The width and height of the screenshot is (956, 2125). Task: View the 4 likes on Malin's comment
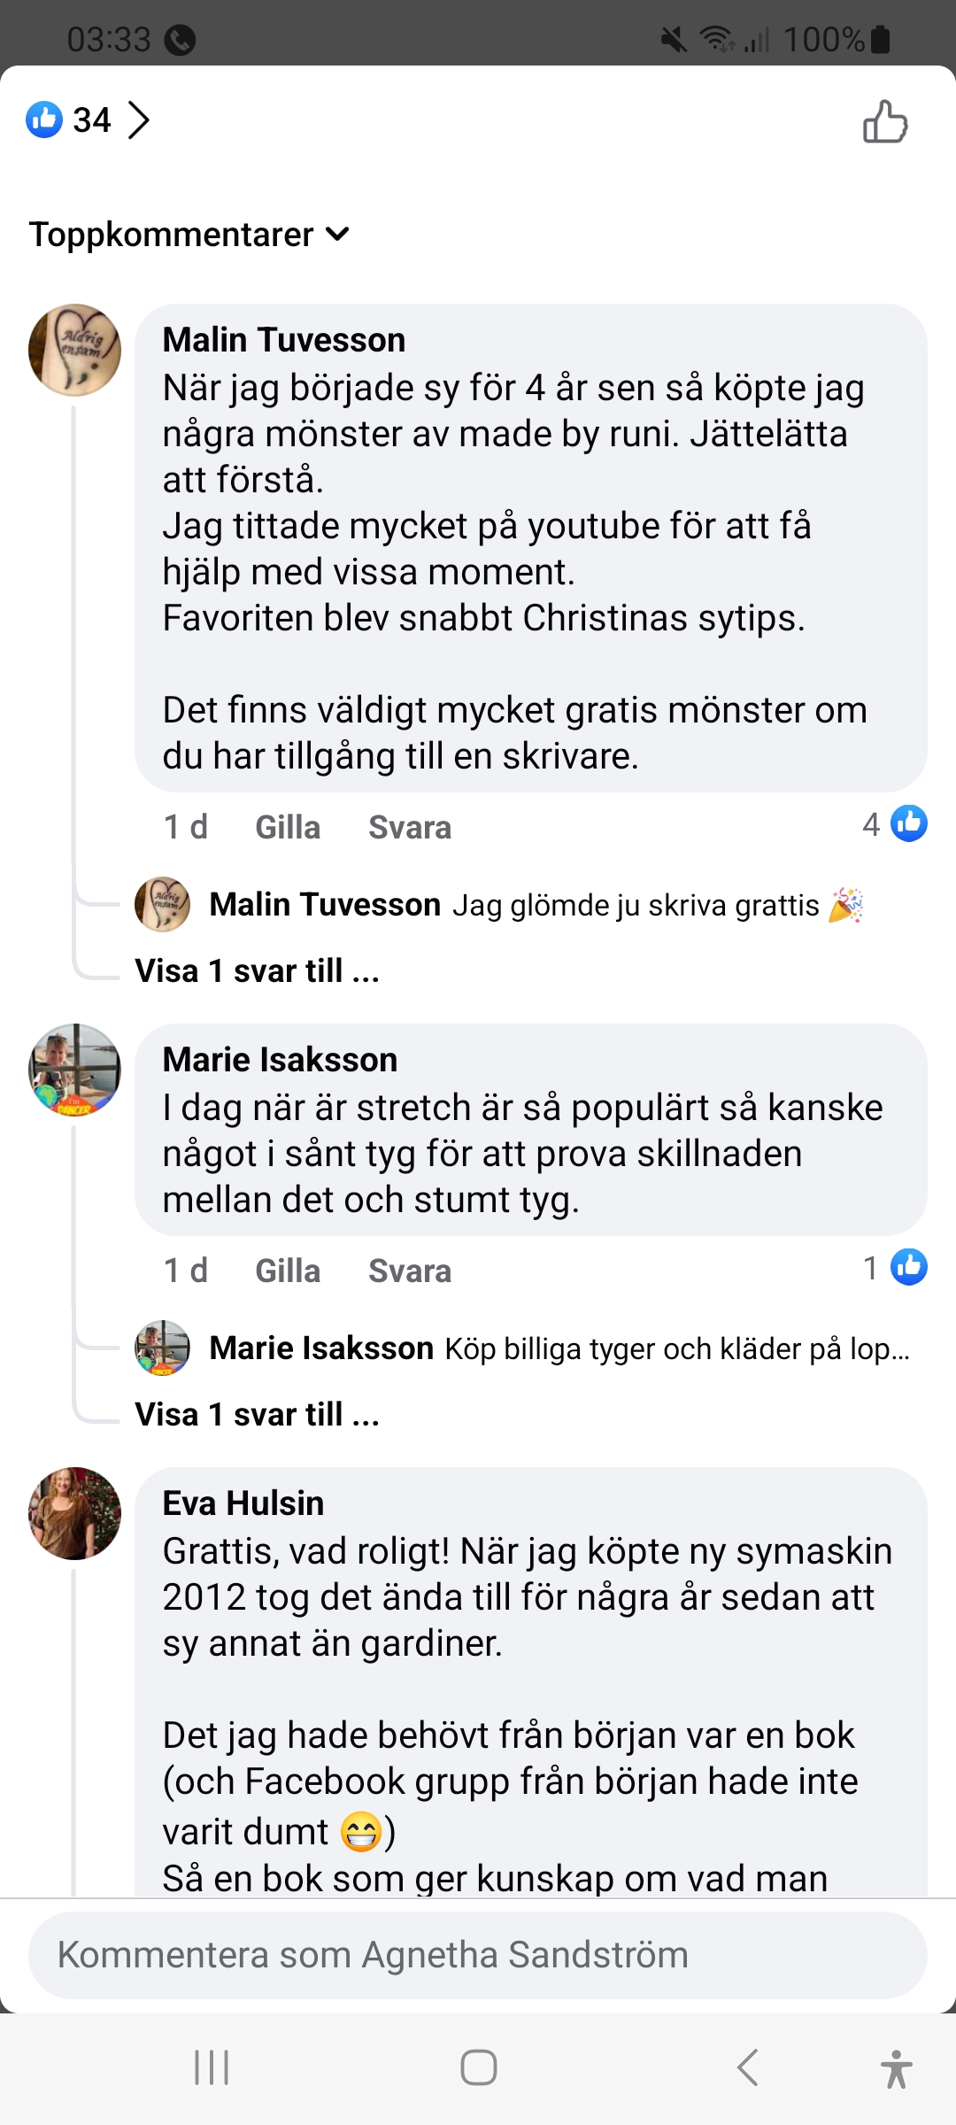[x=894, y=824]
